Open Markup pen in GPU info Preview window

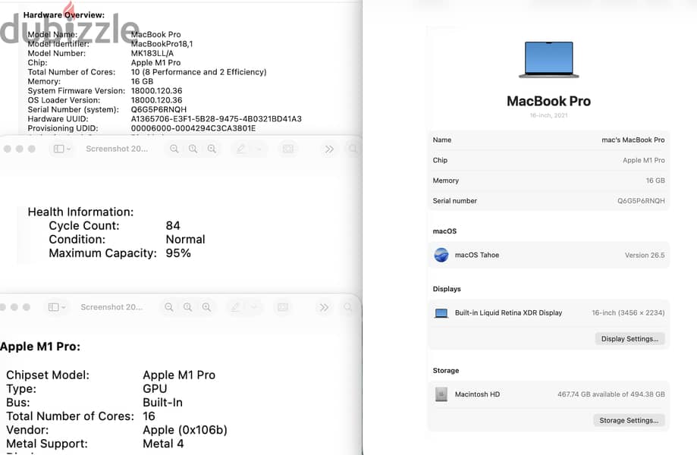(235, 307)
